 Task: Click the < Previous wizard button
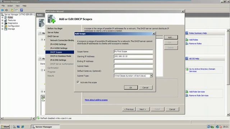129,109
